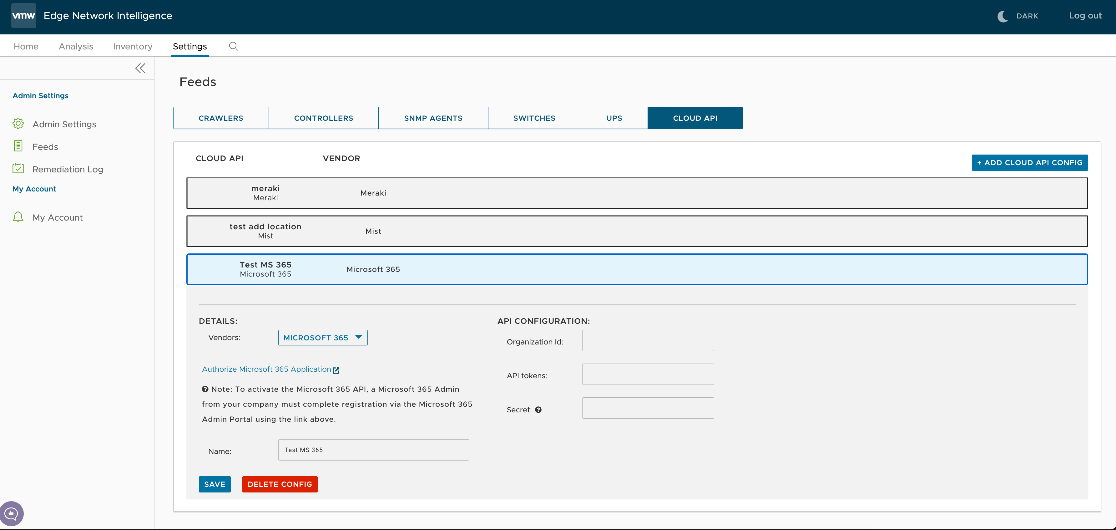Click the SNMP AGENTS tab
The width and height of the screenshot is (1116, 530).
coord(433,118)
